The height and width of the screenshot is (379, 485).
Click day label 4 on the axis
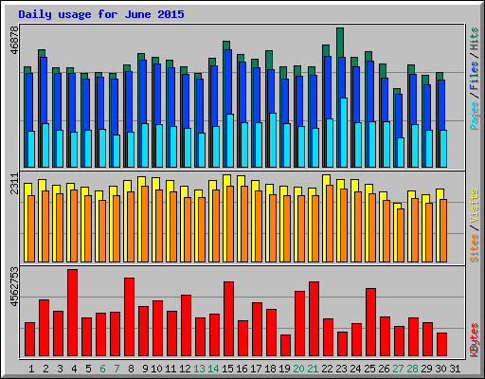[x=74, y=369]
